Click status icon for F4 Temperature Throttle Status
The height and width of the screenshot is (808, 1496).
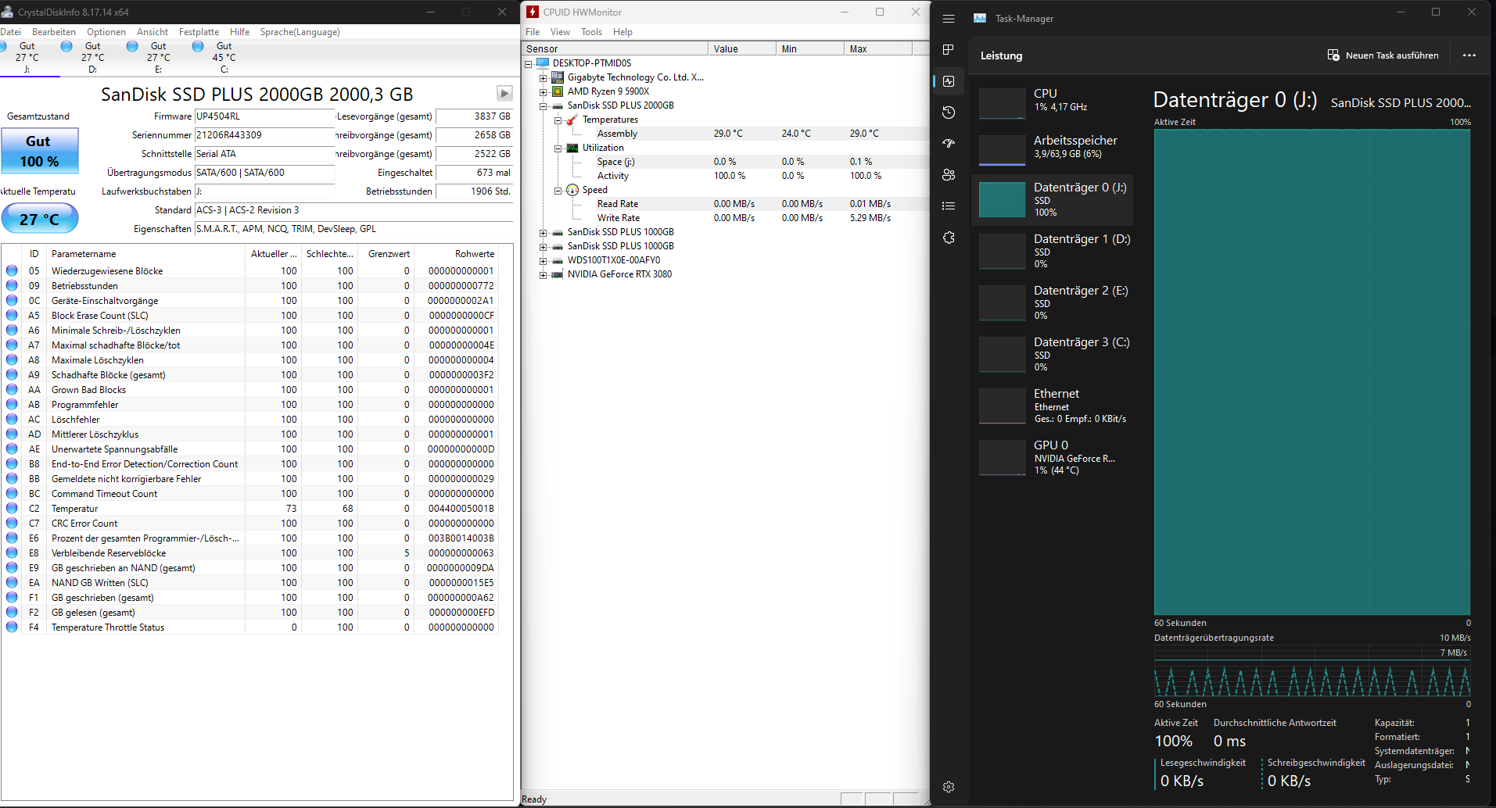[12, 627]
